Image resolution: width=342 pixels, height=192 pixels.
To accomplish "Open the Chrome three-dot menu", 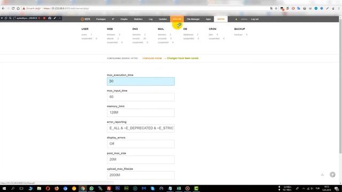I will [339, 9].
